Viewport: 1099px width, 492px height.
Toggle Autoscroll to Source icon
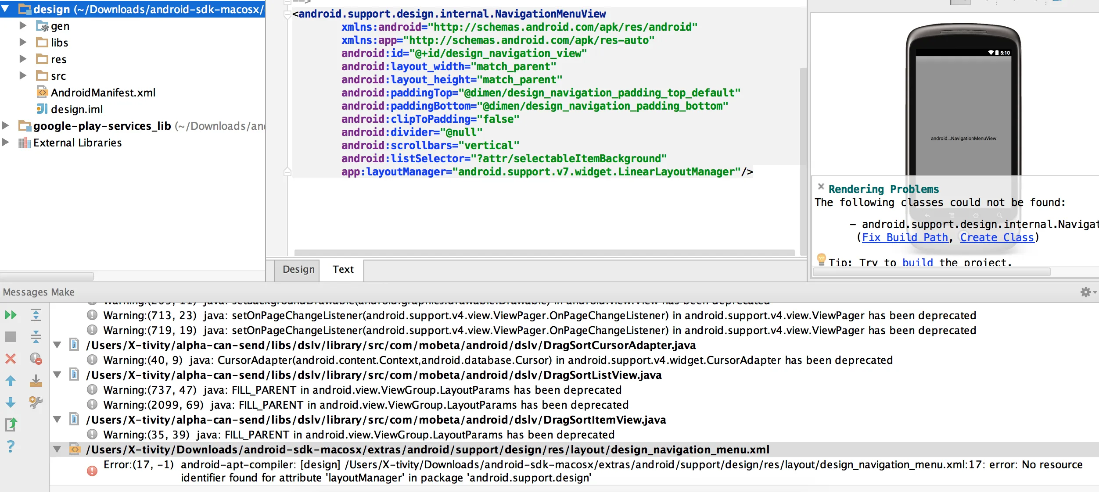pos(36,381)
